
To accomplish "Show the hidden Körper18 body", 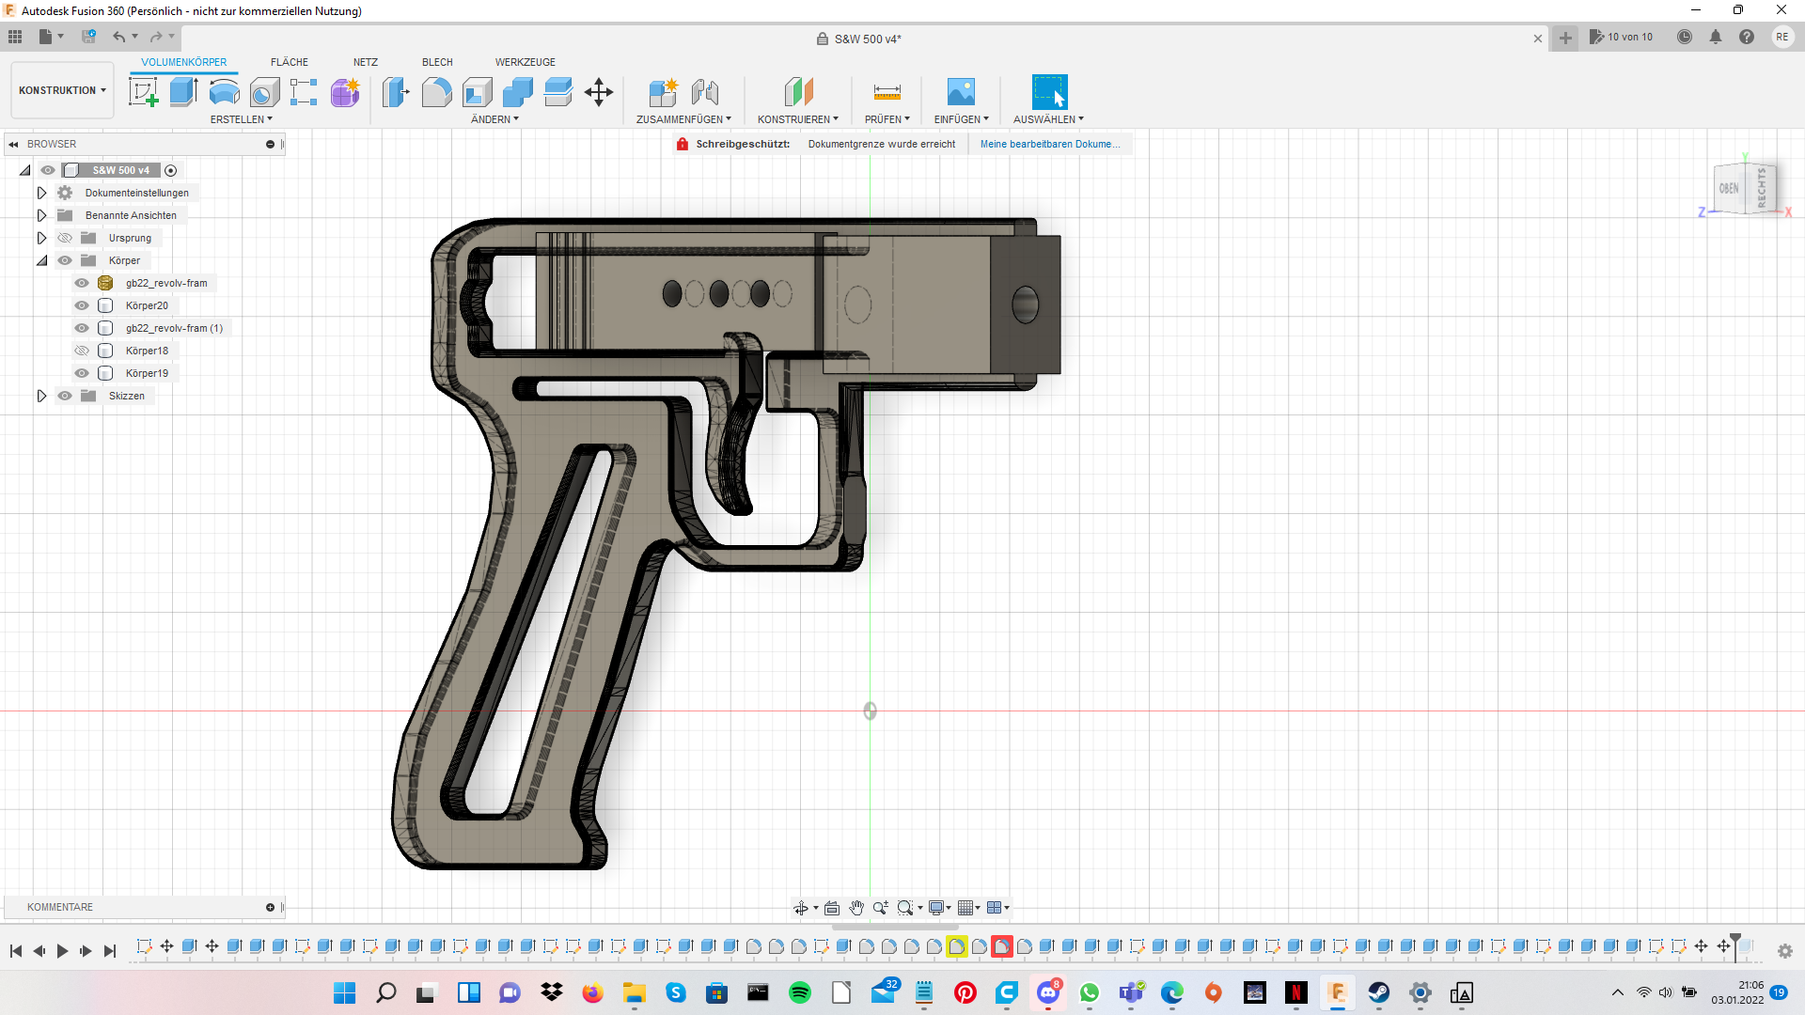I will [x=82, y=350].
